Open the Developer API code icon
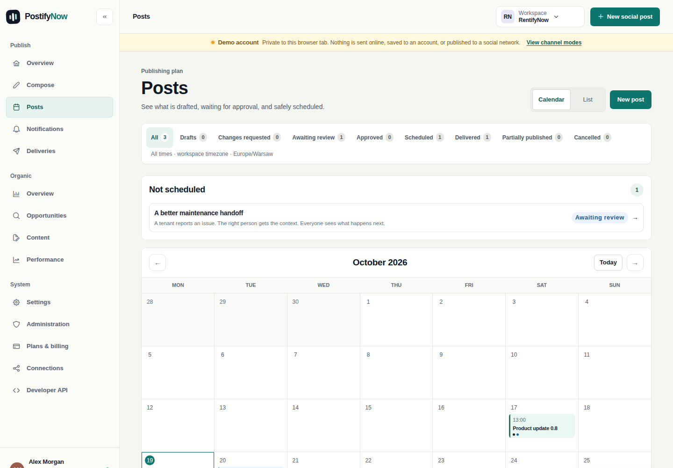673x468 pixels. click(x=16, y=390)
